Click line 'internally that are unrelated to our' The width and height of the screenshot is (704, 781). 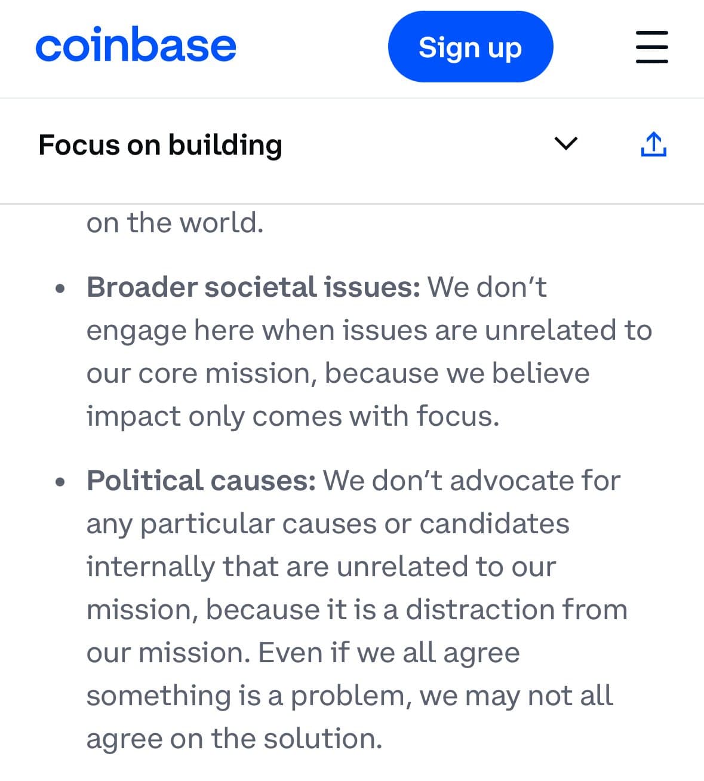click(321, 567)
